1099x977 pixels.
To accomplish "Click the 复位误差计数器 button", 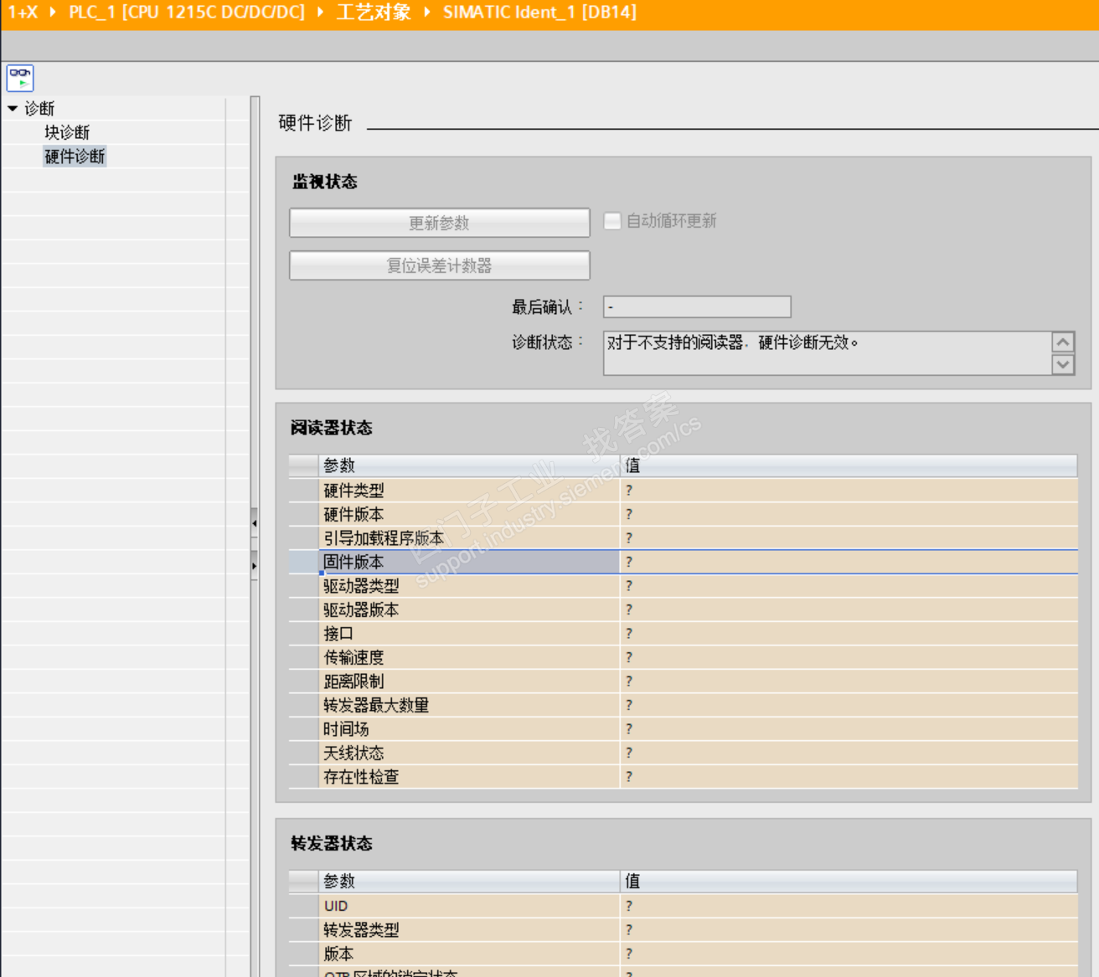I will [x=440, y=265].
